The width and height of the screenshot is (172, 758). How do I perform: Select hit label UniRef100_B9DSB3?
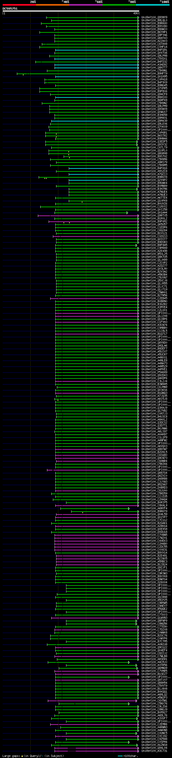[x=154, y=242]
